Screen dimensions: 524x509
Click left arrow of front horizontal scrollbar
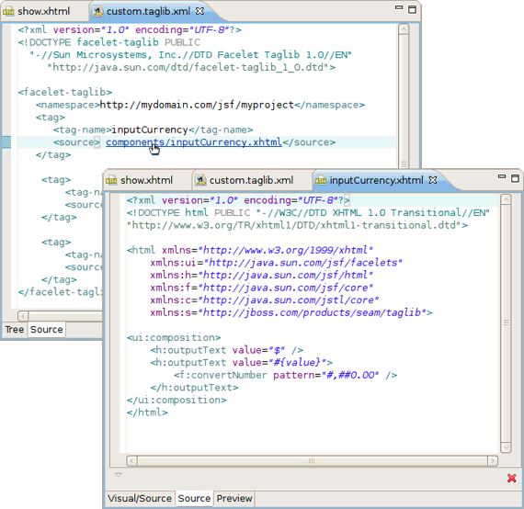click(x=132, y=461)
